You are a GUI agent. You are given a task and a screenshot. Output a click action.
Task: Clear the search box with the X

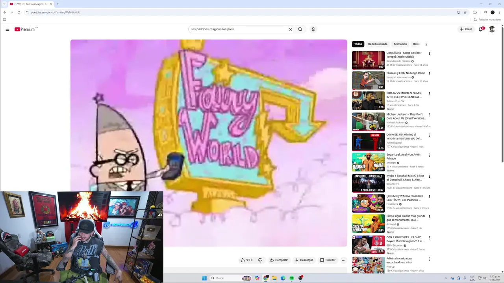click(x=291, y=29)
